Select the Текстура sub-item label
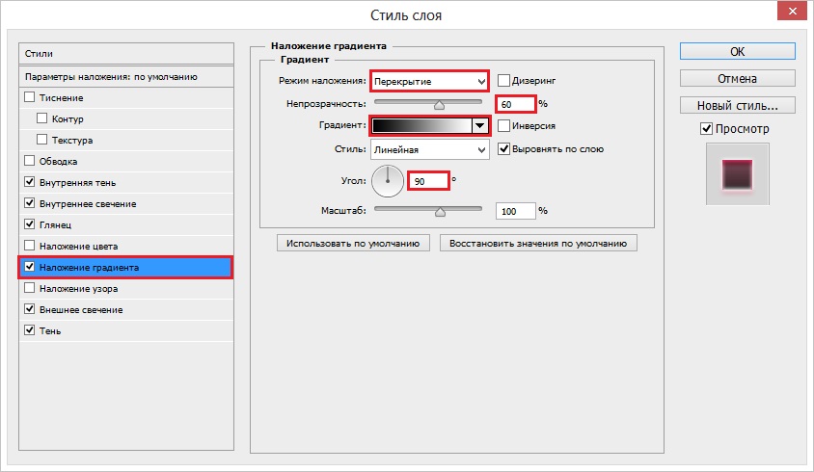 [72, 140]
